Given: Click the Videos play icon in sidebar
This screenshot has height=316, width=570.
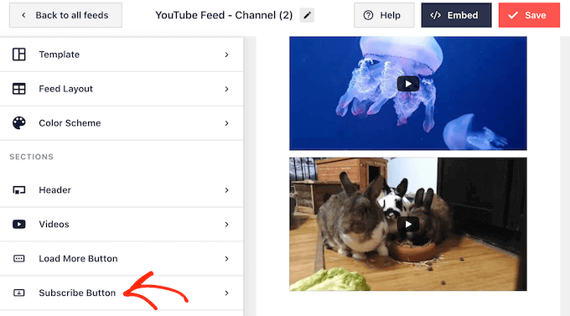Looking at the screenshot, I should [19, 225].
